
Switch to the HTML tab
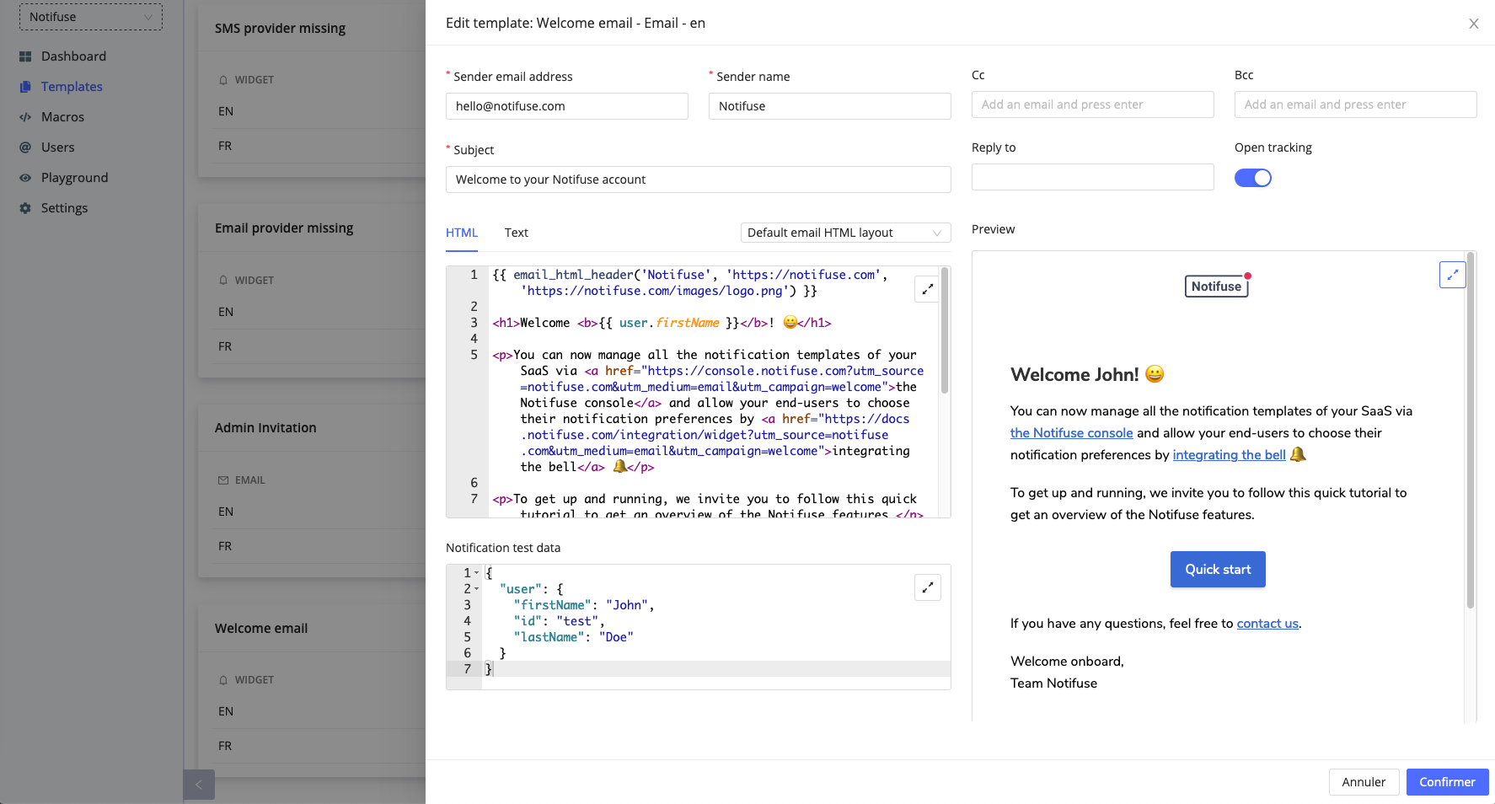point(462,233)
